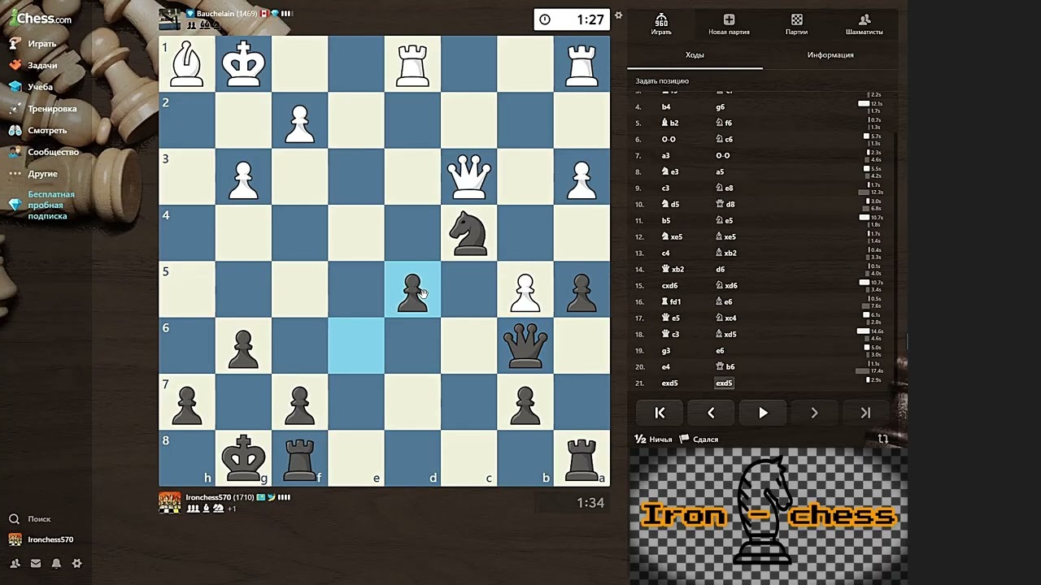Viewport: 1041px width, 585px height.
Task: Open messages envelope icon
Action: pyautogui.click(x=36, y=563)
